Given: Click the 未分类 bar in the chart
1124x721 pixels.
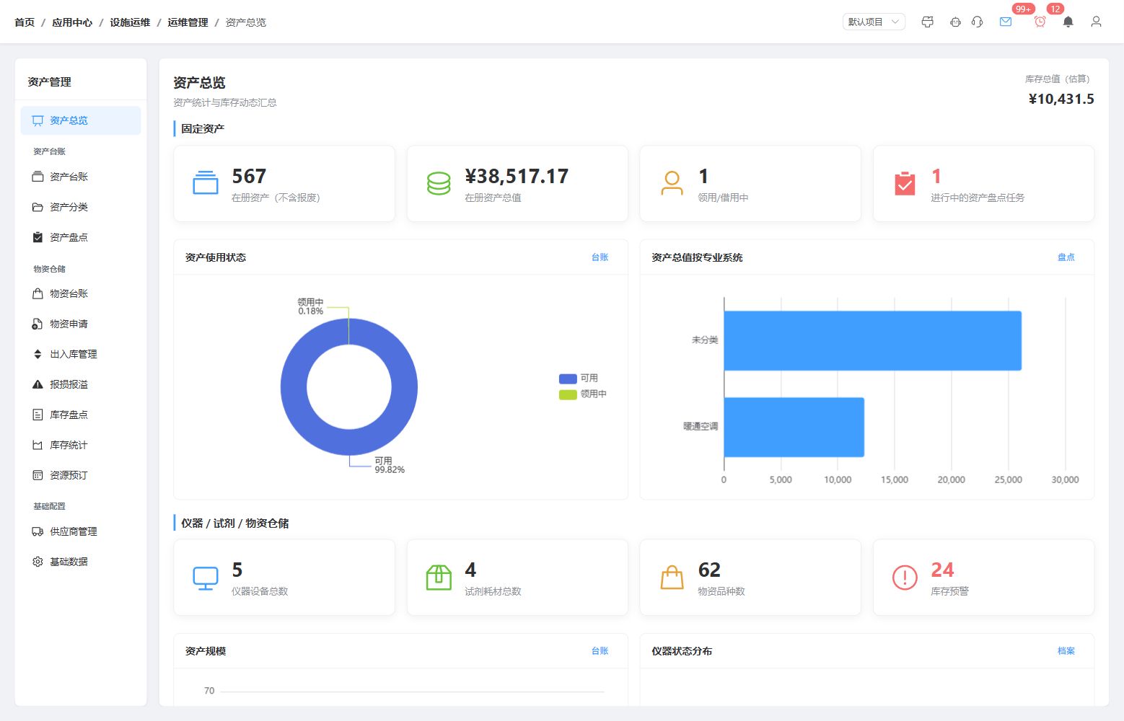Looking at the screenshot, I should [x=873, y=340].
